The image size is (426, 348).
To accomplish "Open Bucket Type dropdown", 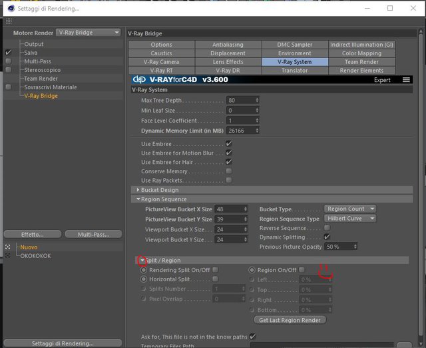I will click(x=350, y=209).
